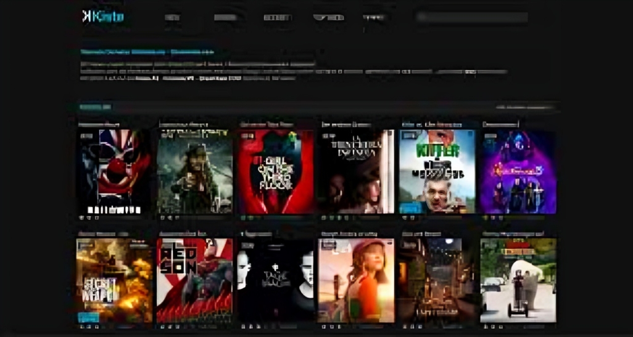Open the second navigation menu item in the header

pyautogui.click(x=225, y=17)
